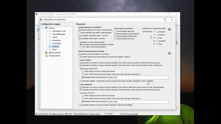Click the Configuration of application title icon

click(41, 20)
